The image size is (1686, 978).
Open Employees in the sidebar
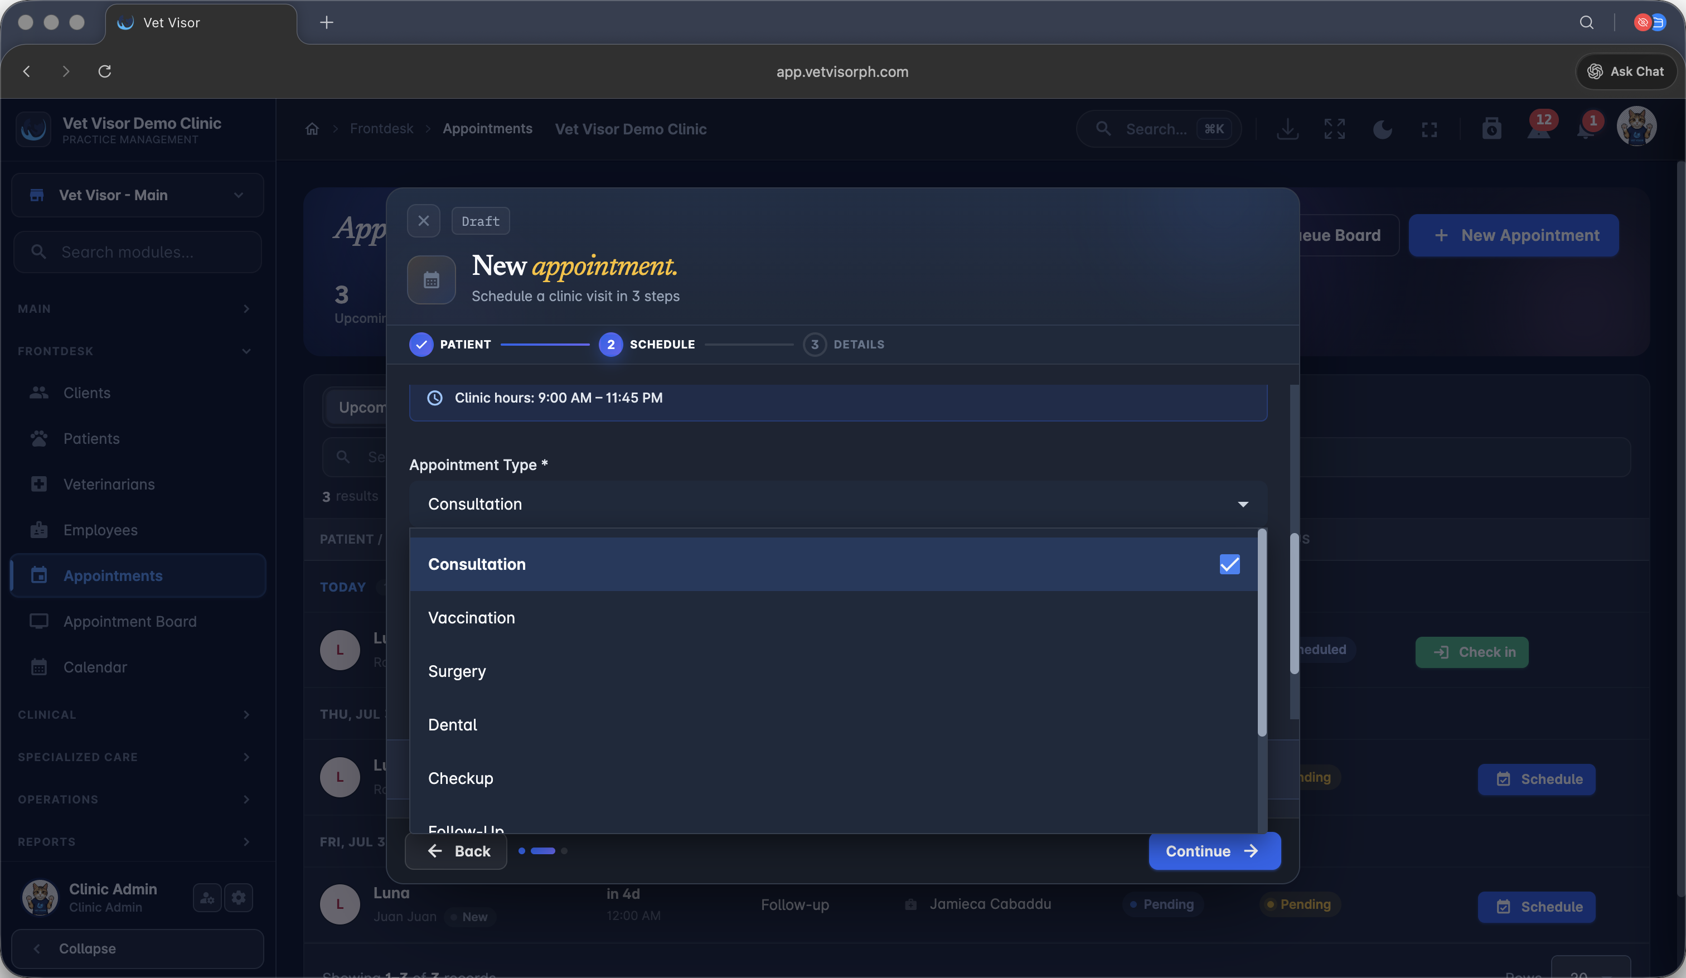pos(137,530)
